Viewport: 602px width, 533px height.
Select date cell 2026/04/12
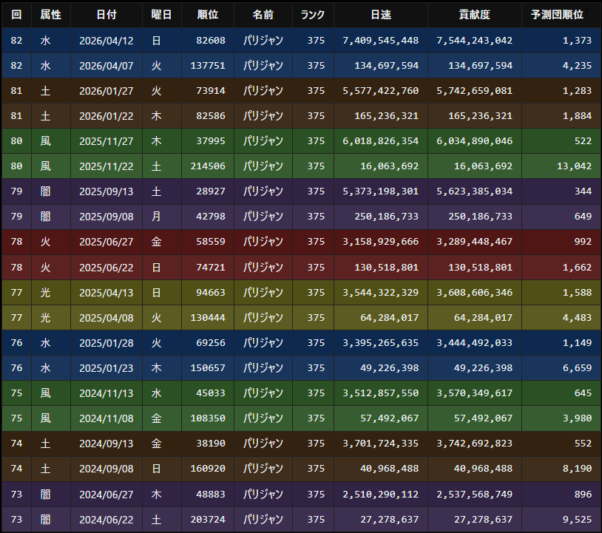pos(106,41)
